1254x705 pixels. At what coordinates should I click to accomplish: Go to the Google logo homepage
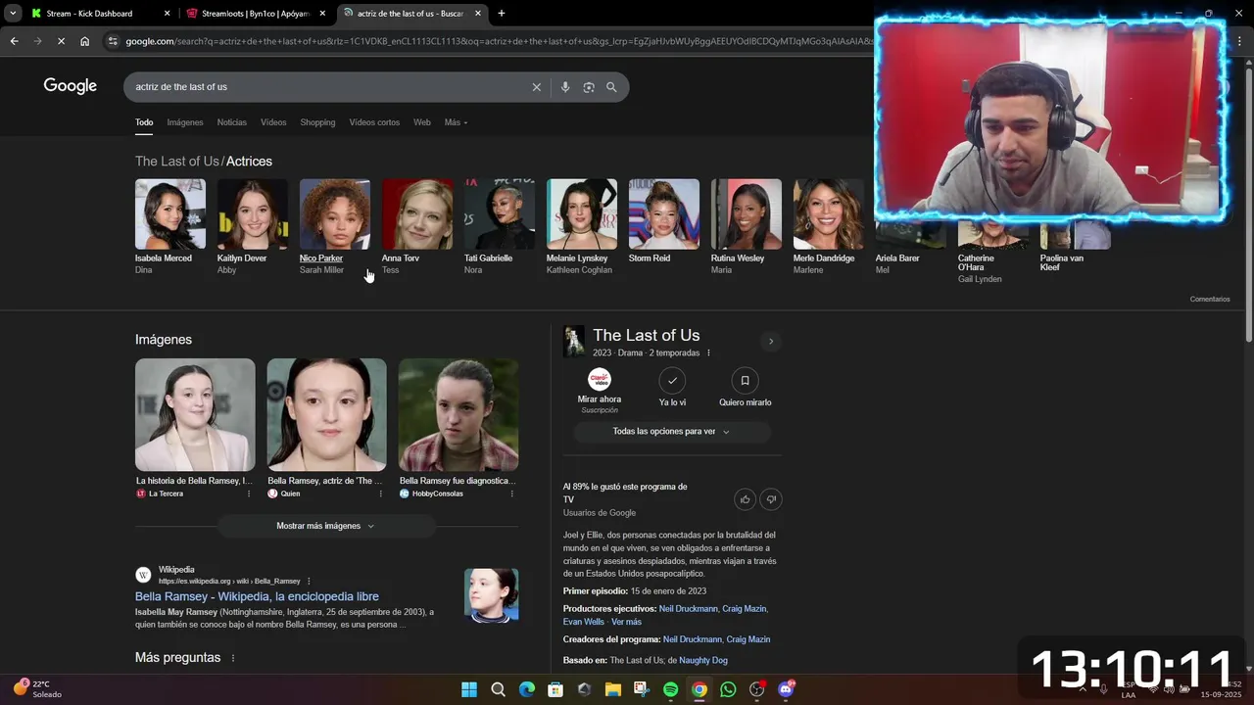click(71, 86)
